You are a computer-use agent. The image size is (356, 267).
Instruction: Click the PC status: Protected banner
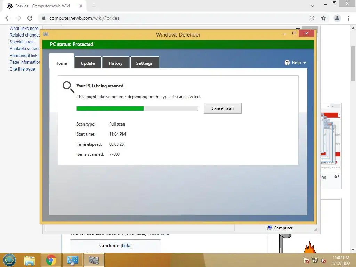coord(178,44)
